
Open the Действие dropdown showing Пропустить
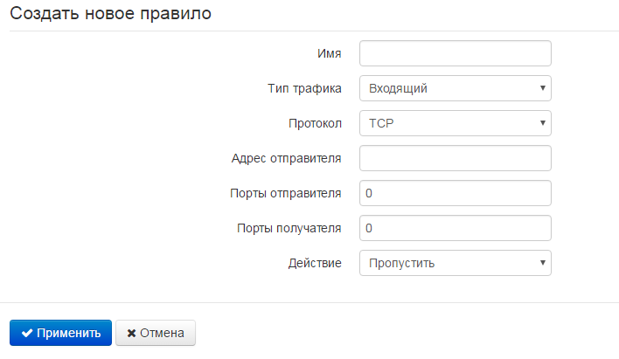(x=455, y=263)
